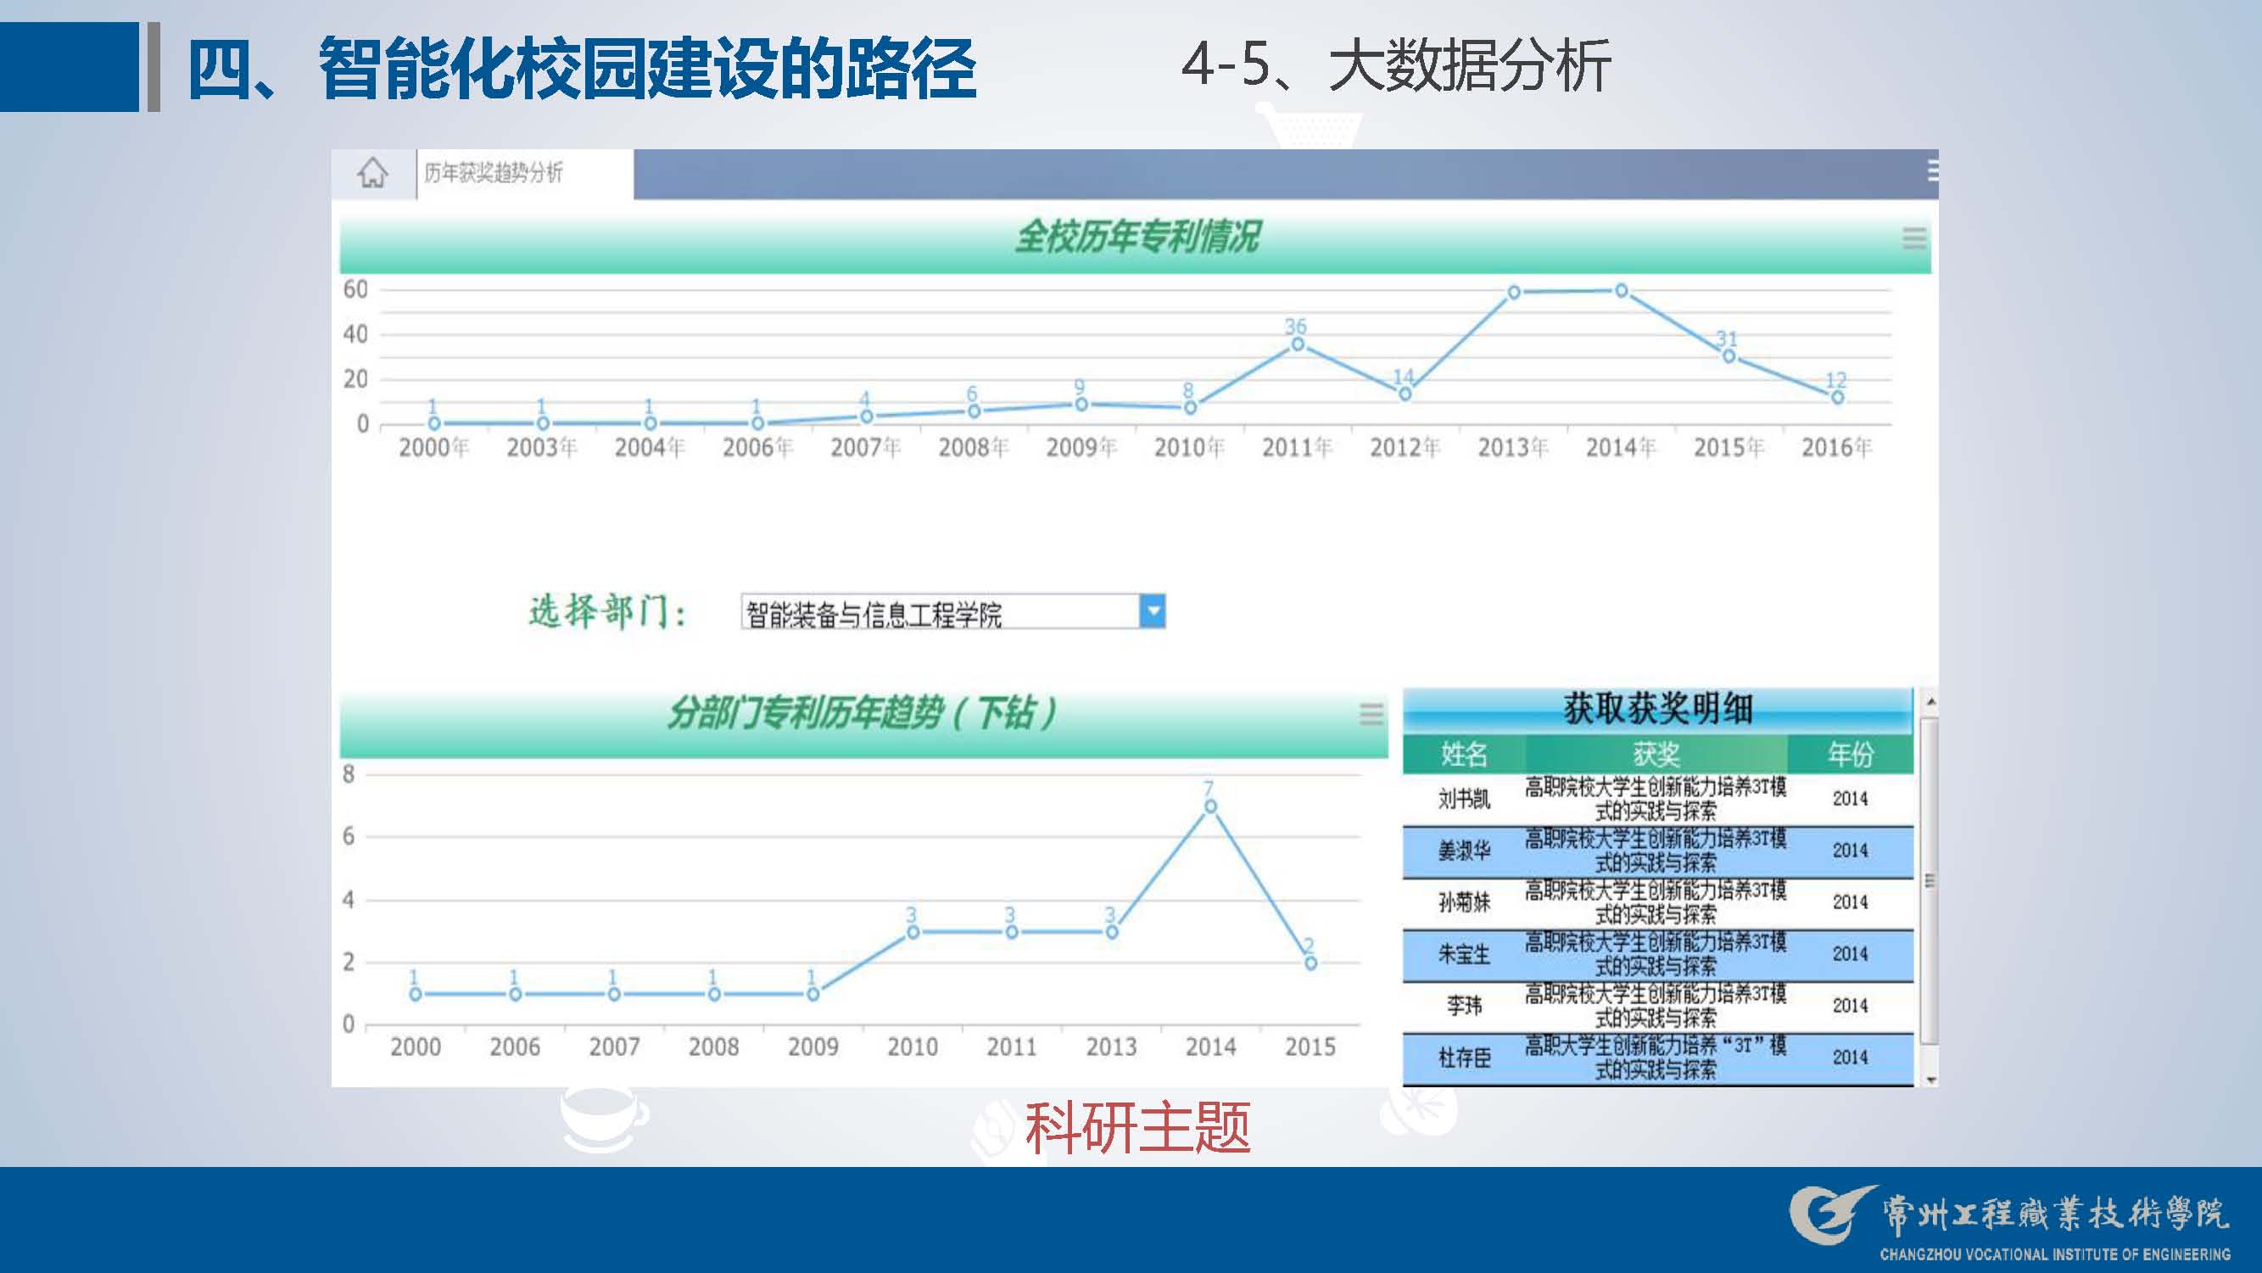Open menu icon at top-right of header bar
Image resolution: width=2262 pixels, height=1273 pixels.
point(1932,170)
